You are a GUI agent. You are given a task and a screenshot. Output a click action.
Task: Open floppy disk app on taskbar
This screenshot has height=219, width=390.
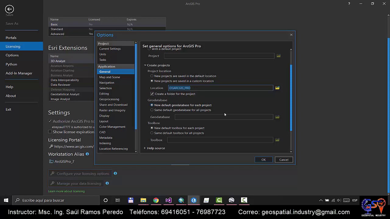point(131,200)
